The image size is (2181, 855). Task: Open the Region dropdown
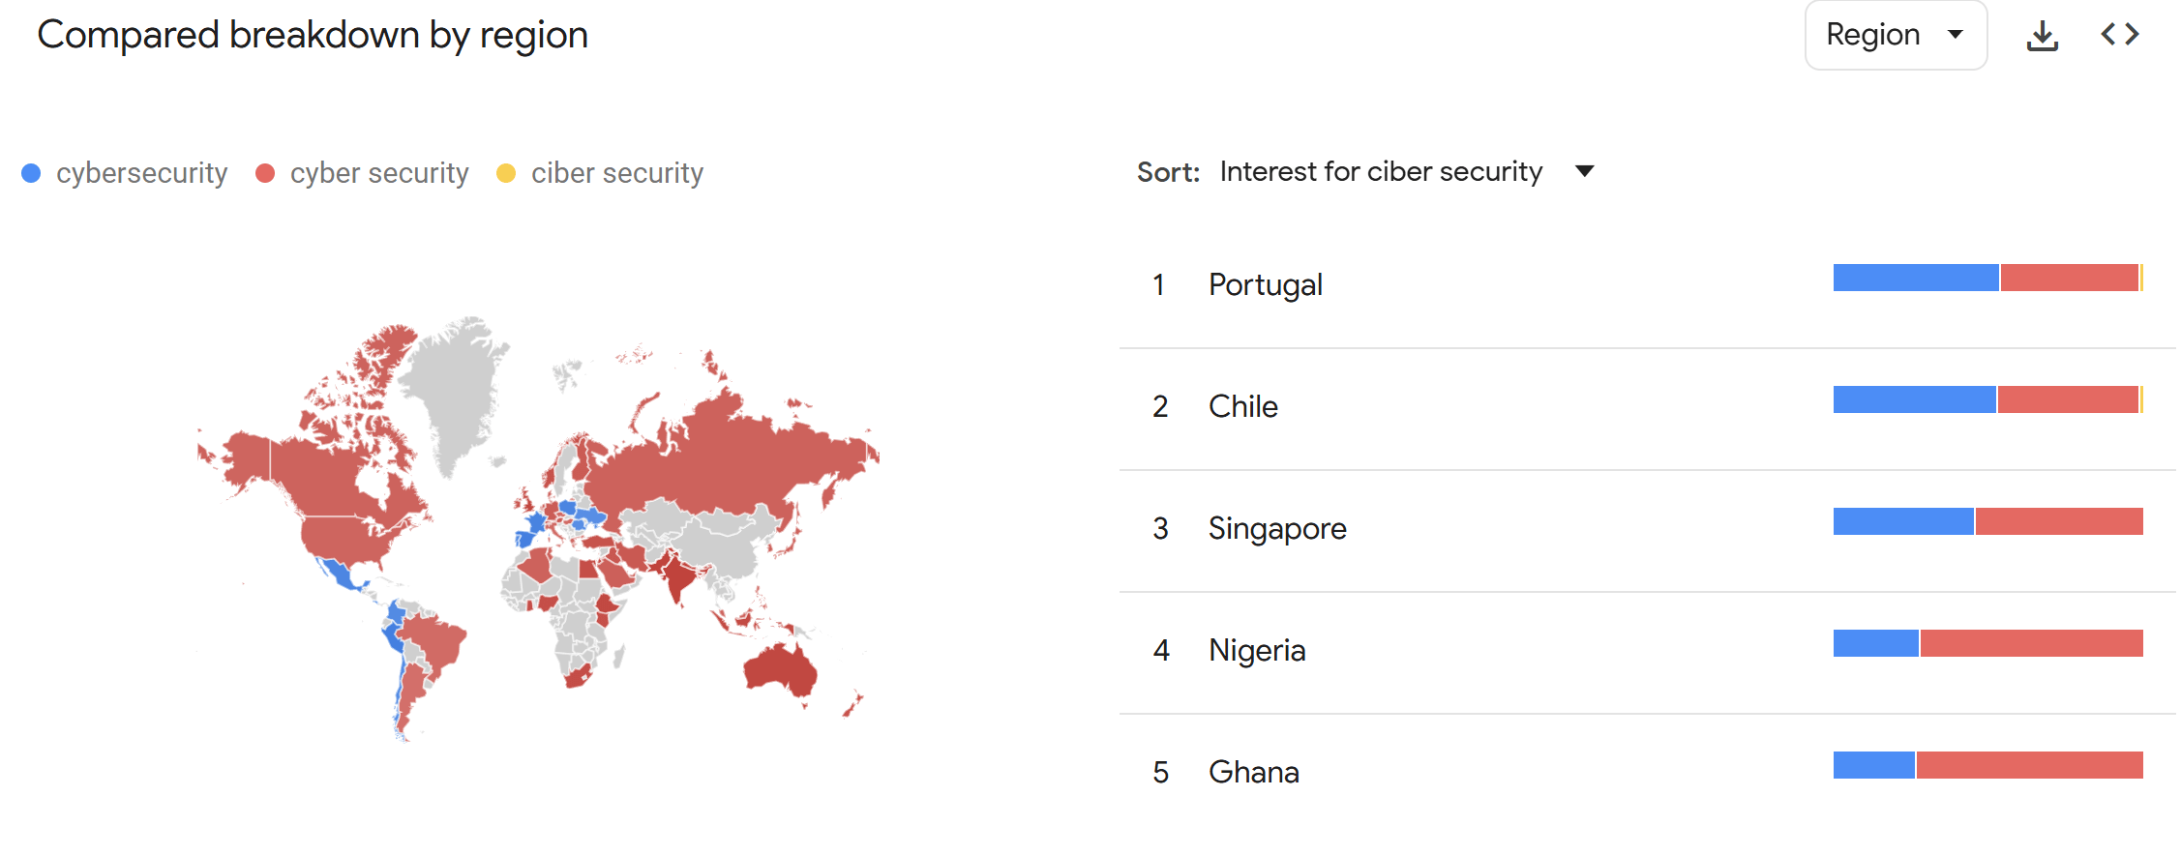point(1895,35)
